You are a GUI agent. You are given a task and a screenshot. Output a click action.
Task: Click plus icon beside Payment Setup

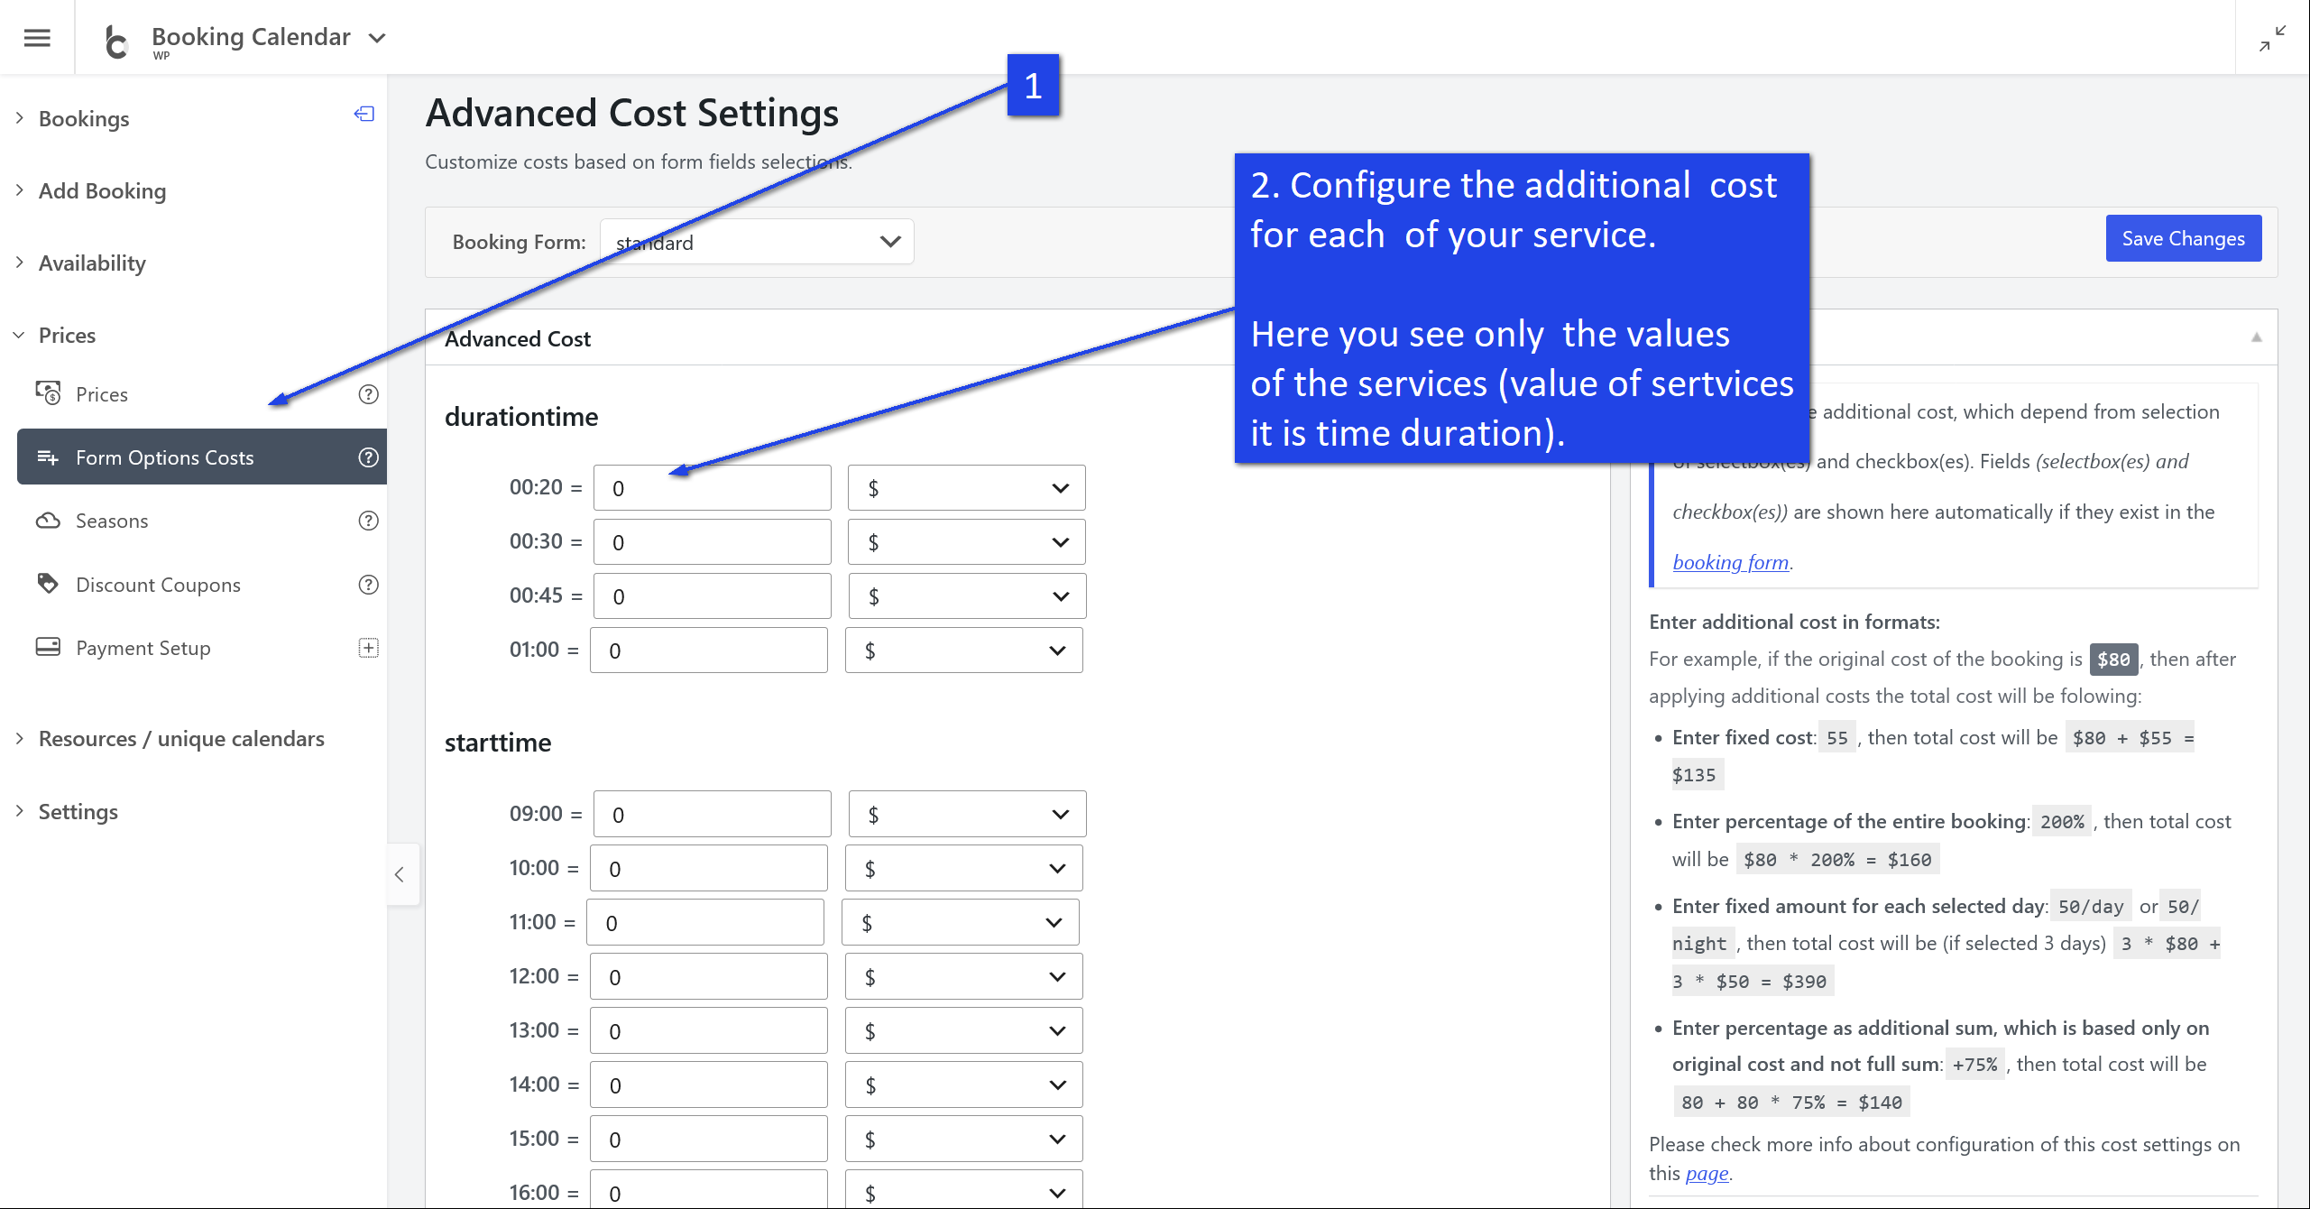[x=368, y=648]
